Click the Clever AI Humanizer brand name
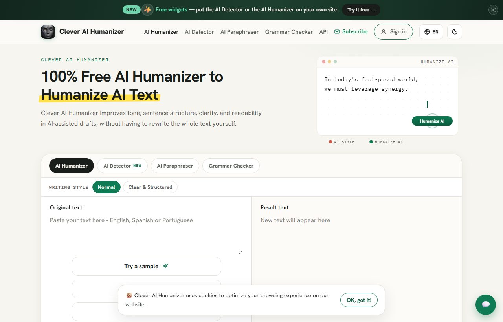The height and width of the screenshot is (322, 503). point(92,32)
